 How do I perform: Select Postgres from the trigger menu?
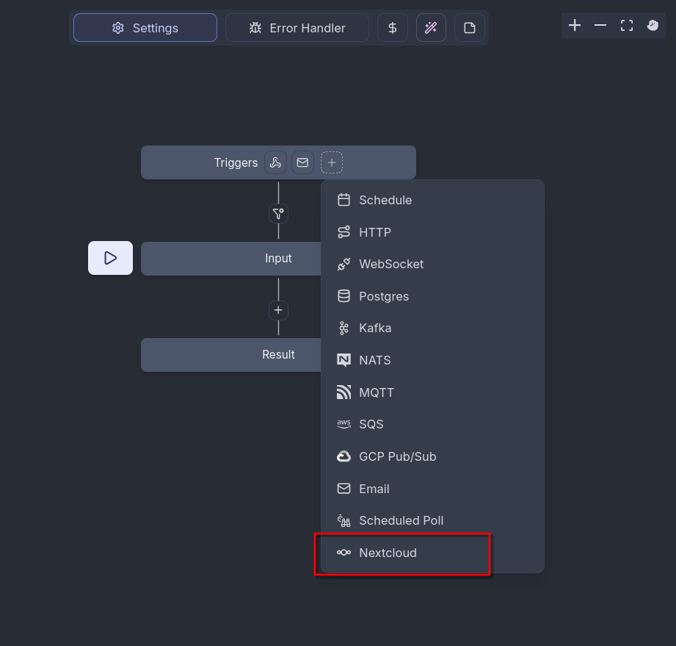tap(384, 296)
